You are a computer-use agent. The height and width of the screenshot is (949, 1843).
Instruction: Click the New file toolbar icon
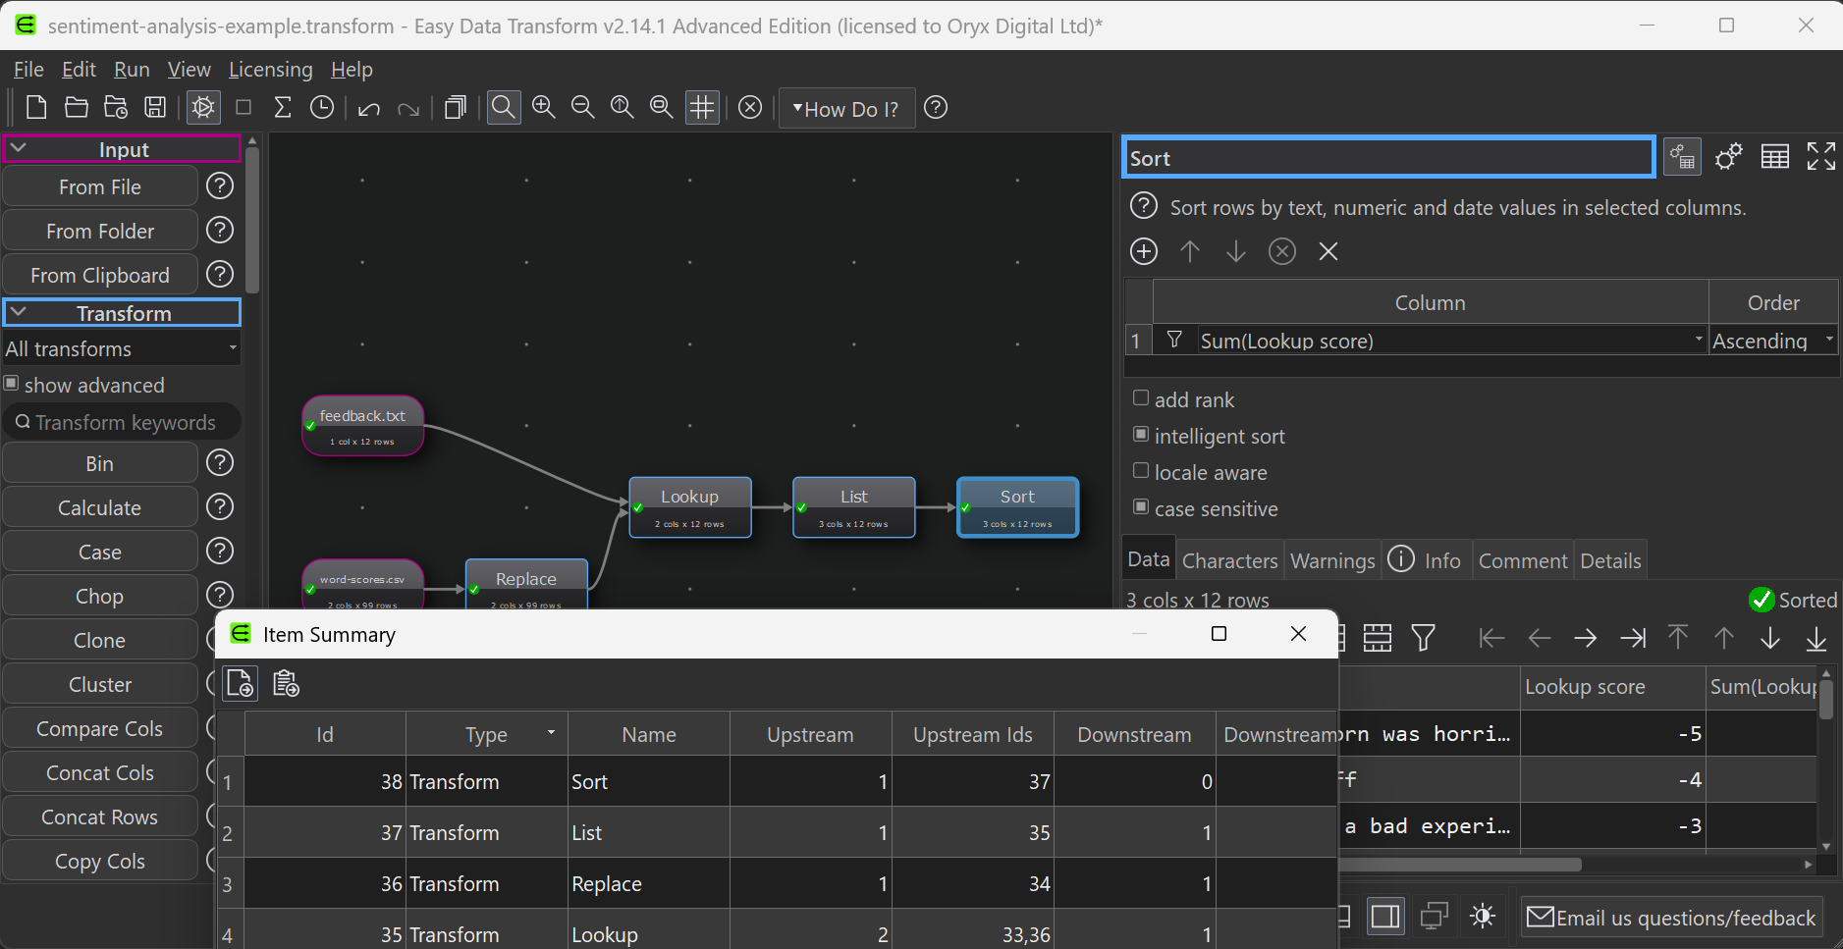[x=36, y=108]
